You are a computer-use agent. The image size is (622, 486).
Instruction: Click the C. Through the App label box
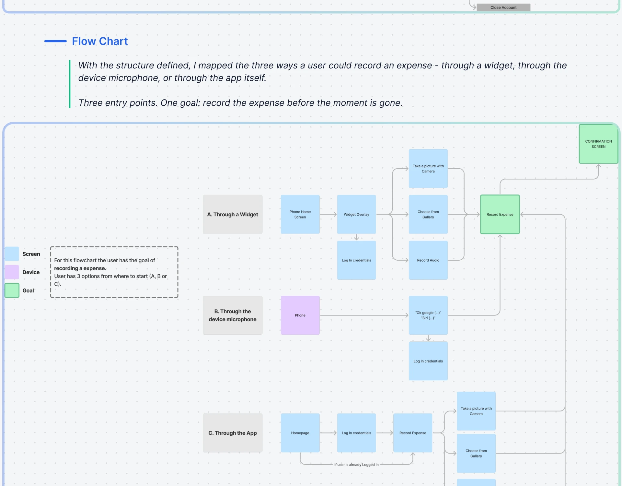tap(233, 433)
